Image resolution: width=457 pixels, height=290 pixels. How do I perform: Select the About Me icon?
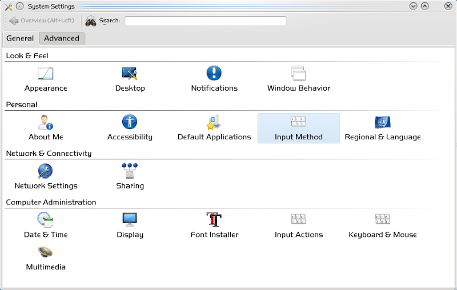(x=46, y=123)
